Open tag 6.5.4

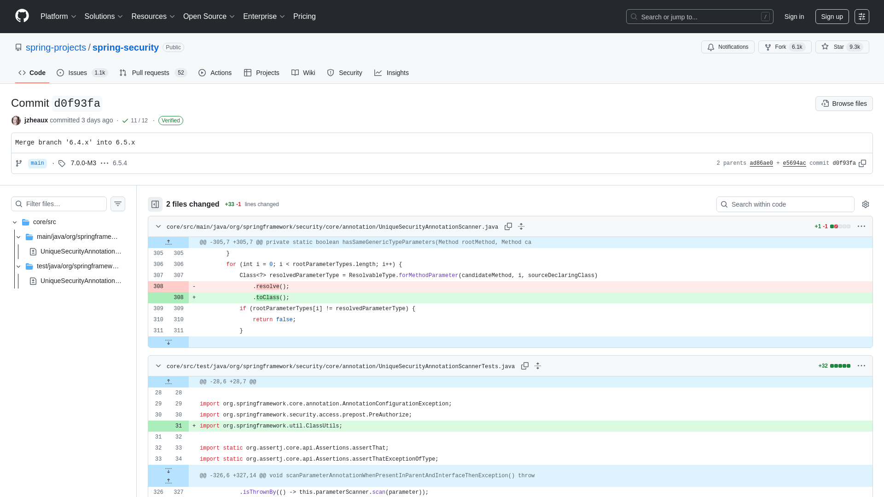(x=120, y=163)
